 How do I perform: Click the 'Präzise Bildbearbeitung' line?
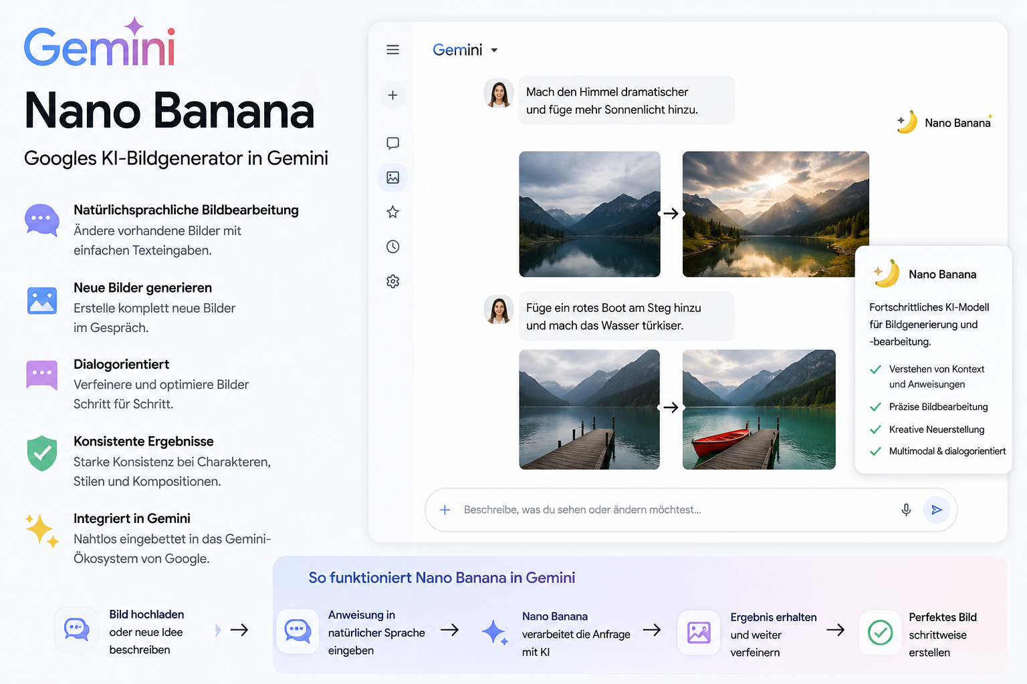coord(938,407)
